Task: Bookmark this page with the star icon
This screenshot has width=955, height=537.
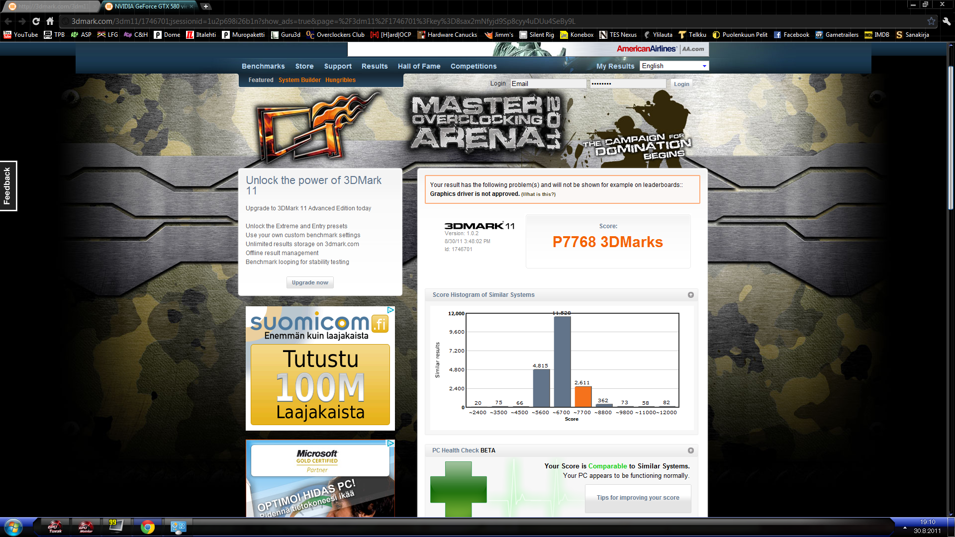Action: [931, 21]
